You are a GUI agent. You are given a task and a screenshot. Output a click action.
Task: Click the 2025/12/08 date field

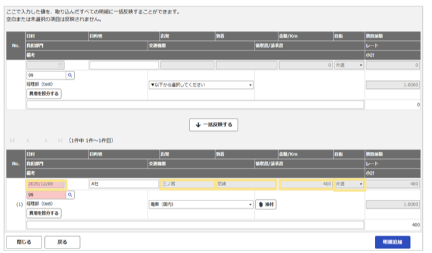coord(45,184)
